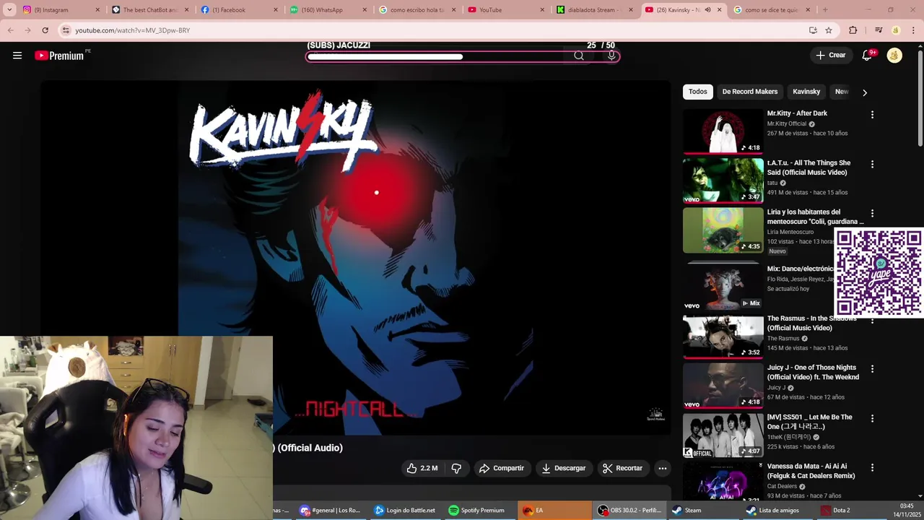924x520 pixels.
Task: Click the Cat Dealers channel name
Action: (x=783, y=486)
